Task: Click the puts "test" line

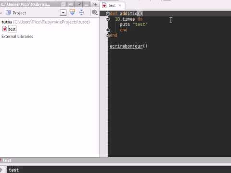Action: [133, 25]
